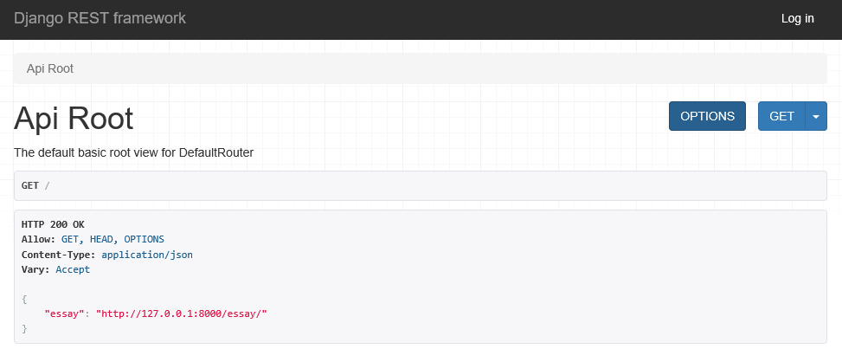
Task: Click the Vary header's Accept value
Action: (x=73, y=269)
